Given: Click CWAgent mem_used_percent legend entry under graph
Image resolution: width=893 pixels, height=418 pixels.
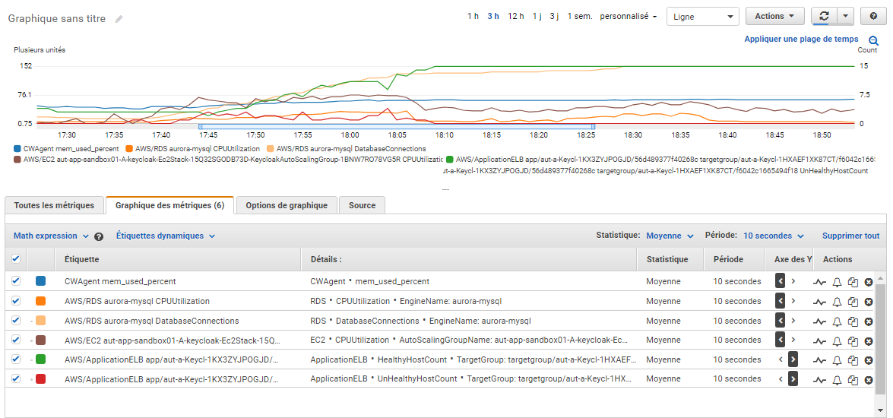Looking at the screenshot, I should point(67,149).
